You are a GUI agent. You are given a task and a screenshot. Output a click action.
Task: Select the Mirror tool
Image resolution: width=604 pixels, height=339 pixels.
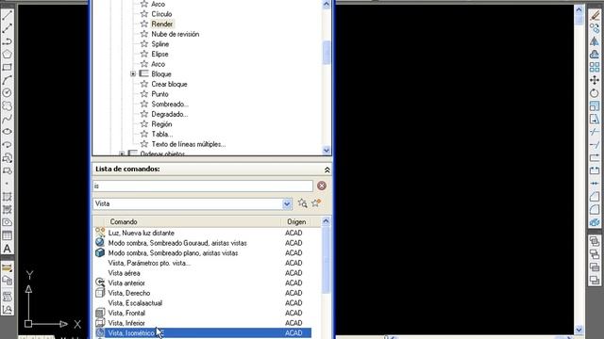(595, 41)
